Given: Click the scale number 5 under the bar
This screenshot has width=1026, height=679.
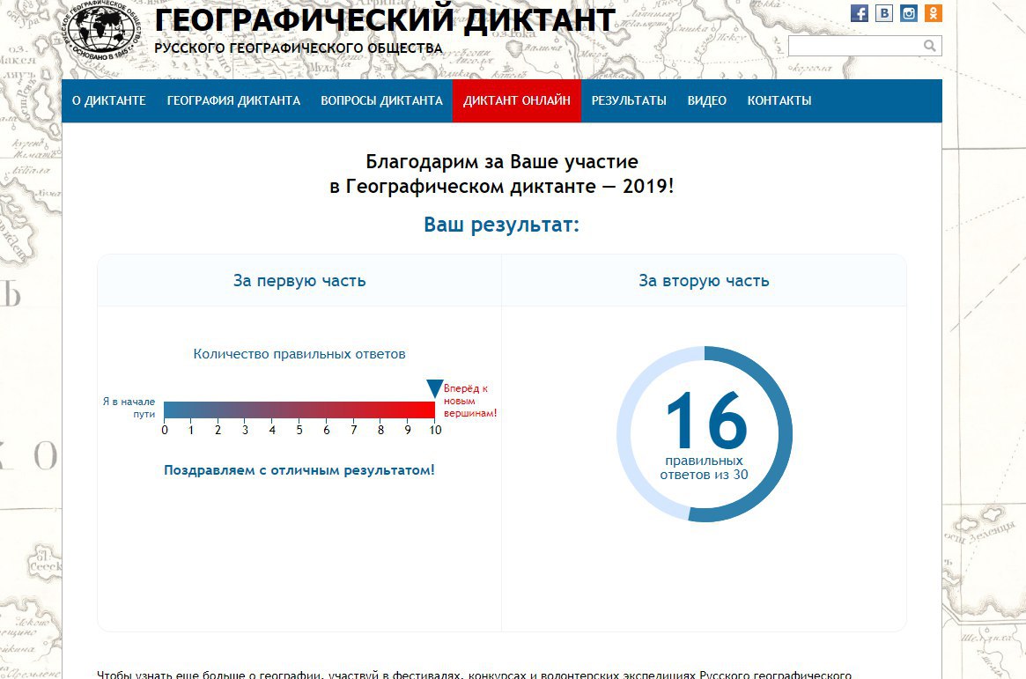Looking at the screenshot, I should click(299, 431).
